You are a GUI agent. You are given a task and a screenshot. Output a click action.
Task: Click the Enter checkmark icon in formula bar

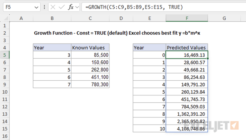click(x=62, y=7)
